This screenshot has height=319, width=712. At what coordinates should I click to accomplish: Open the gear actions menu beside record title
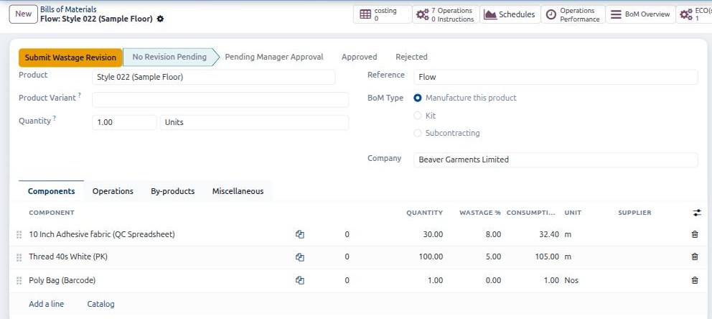tap(160, 19)
